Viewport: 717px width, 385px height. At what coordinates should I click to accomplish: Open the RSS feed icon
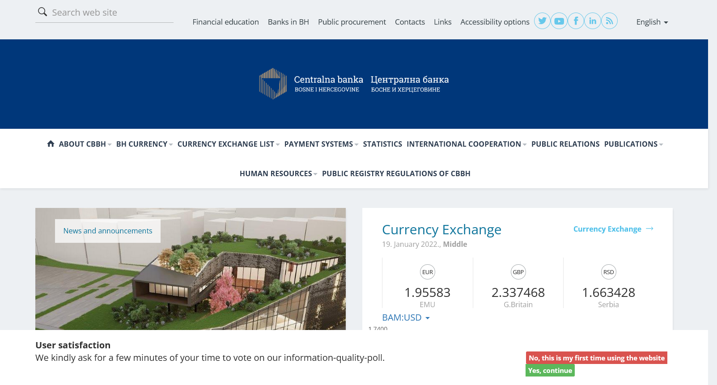pyautogui.click(x=609, y=21)
